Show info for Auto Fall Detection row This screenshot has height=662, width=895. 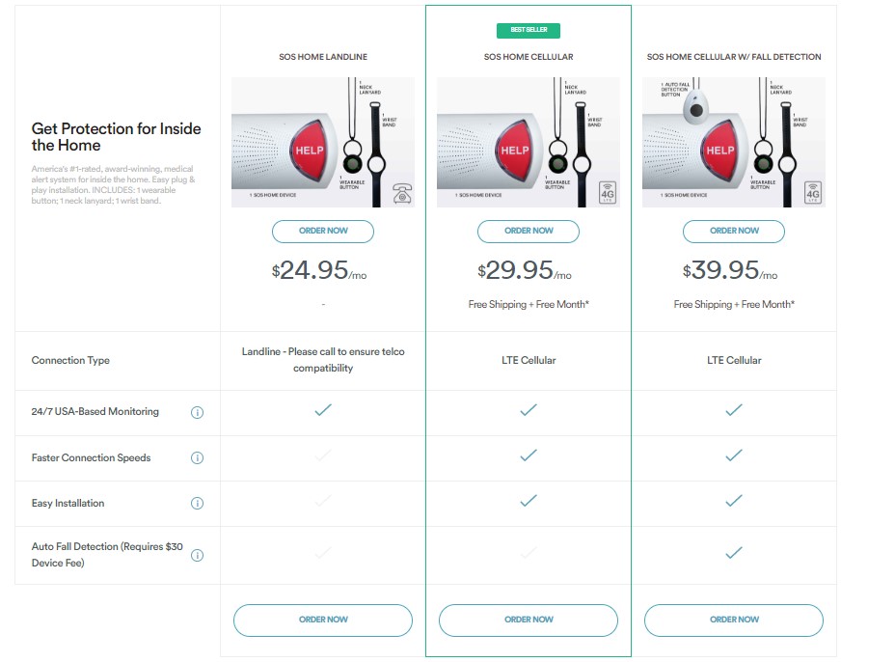pyautogui.click(x=197, y=555)
